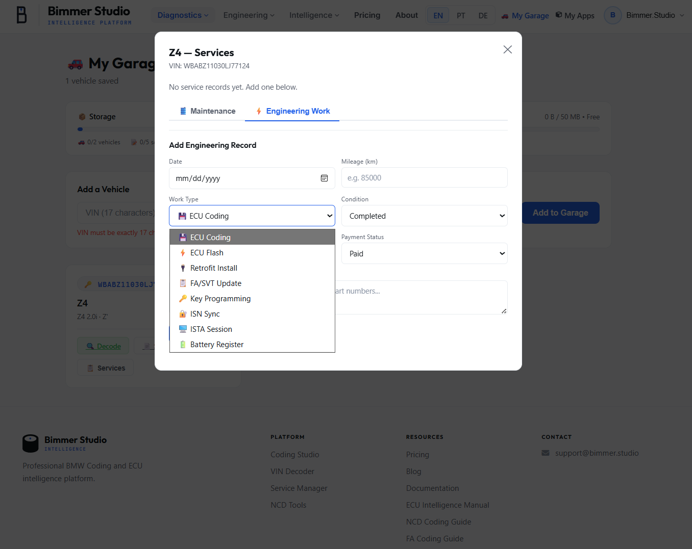Open NCD Tools footer link
This screenshot has width=692, height=549.
(288, 505)
